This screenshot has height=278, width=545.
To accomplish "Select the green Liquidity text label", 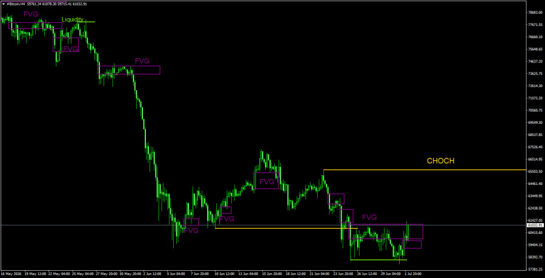I will [72, 19].
